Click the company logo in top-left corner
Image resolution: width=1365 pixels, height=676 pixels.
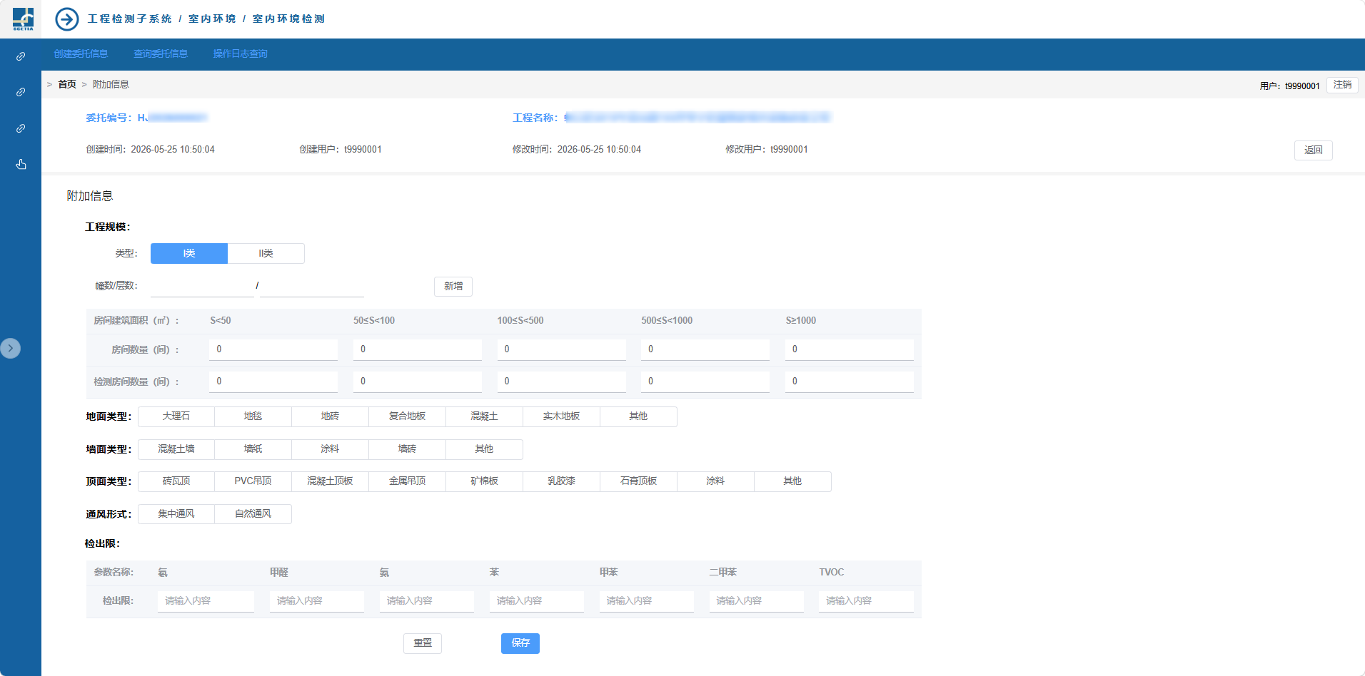[x=23, y=19]
